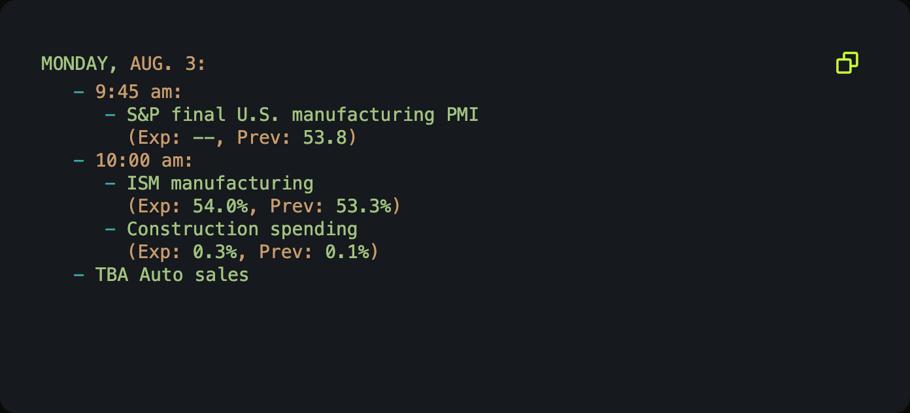The width and height of the screenshot is (910, 413).
Task: Click the previous value 53.3%
Action: coord(363,206)
